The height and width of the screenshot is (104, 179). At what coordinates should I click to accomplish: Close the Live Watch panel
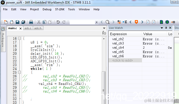coord(170,28)
